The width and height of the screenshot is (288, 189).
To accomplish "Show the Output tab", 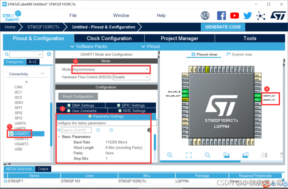I will click(x=43, y=169).
